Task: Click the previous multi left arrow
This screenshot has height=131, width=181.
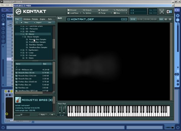Action: pyautogui.click(x=122, y=19)
